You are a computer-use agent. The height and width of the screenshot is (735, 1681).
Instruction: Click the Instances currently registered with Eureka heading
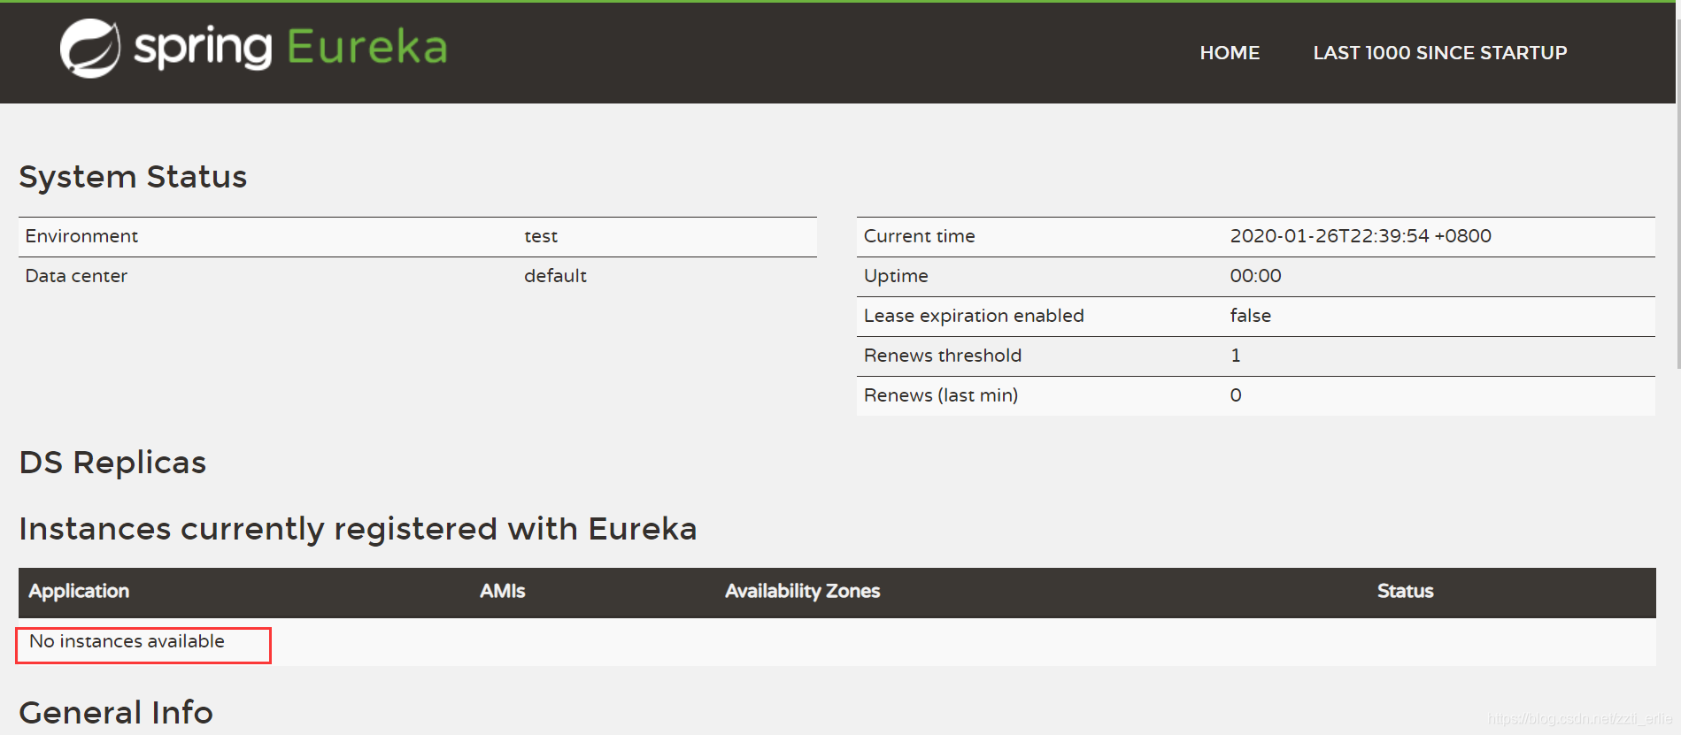[x=358, y=529]
